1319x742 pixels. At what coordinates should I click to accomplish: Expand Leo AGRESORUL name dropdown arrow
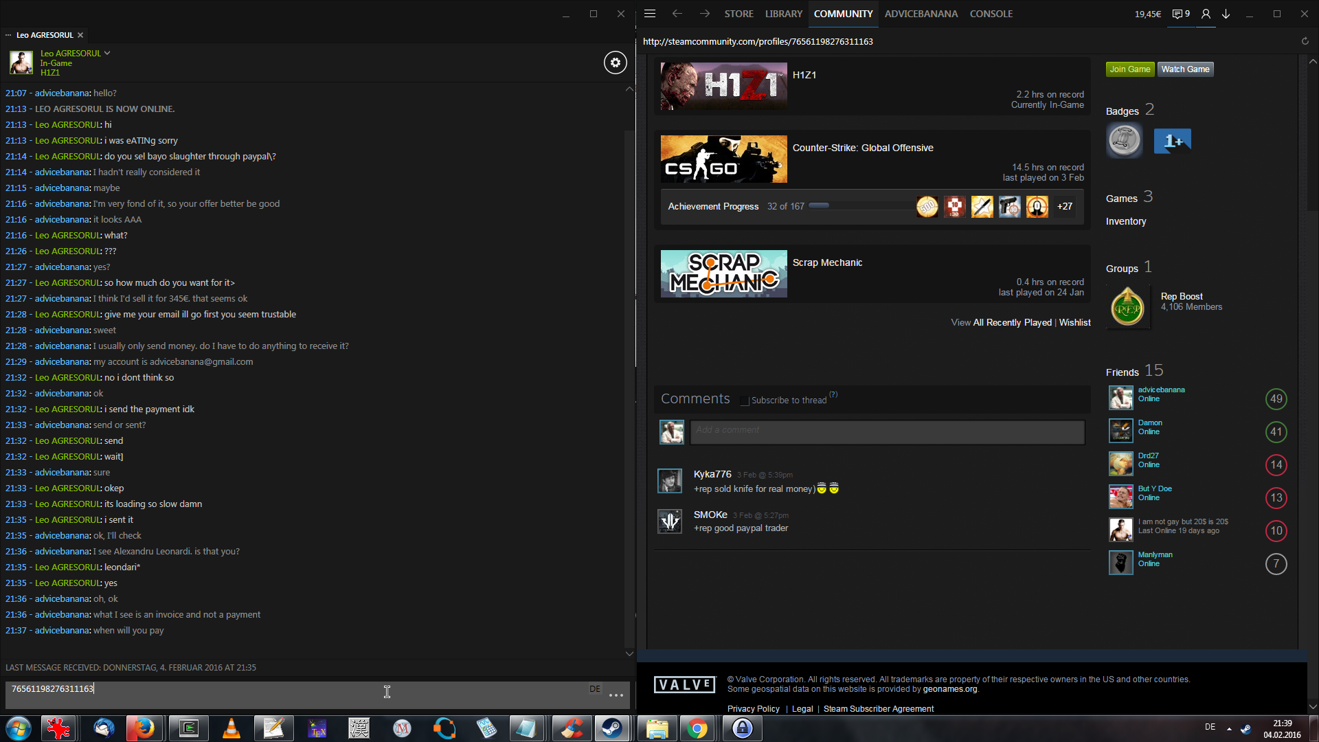107,53
